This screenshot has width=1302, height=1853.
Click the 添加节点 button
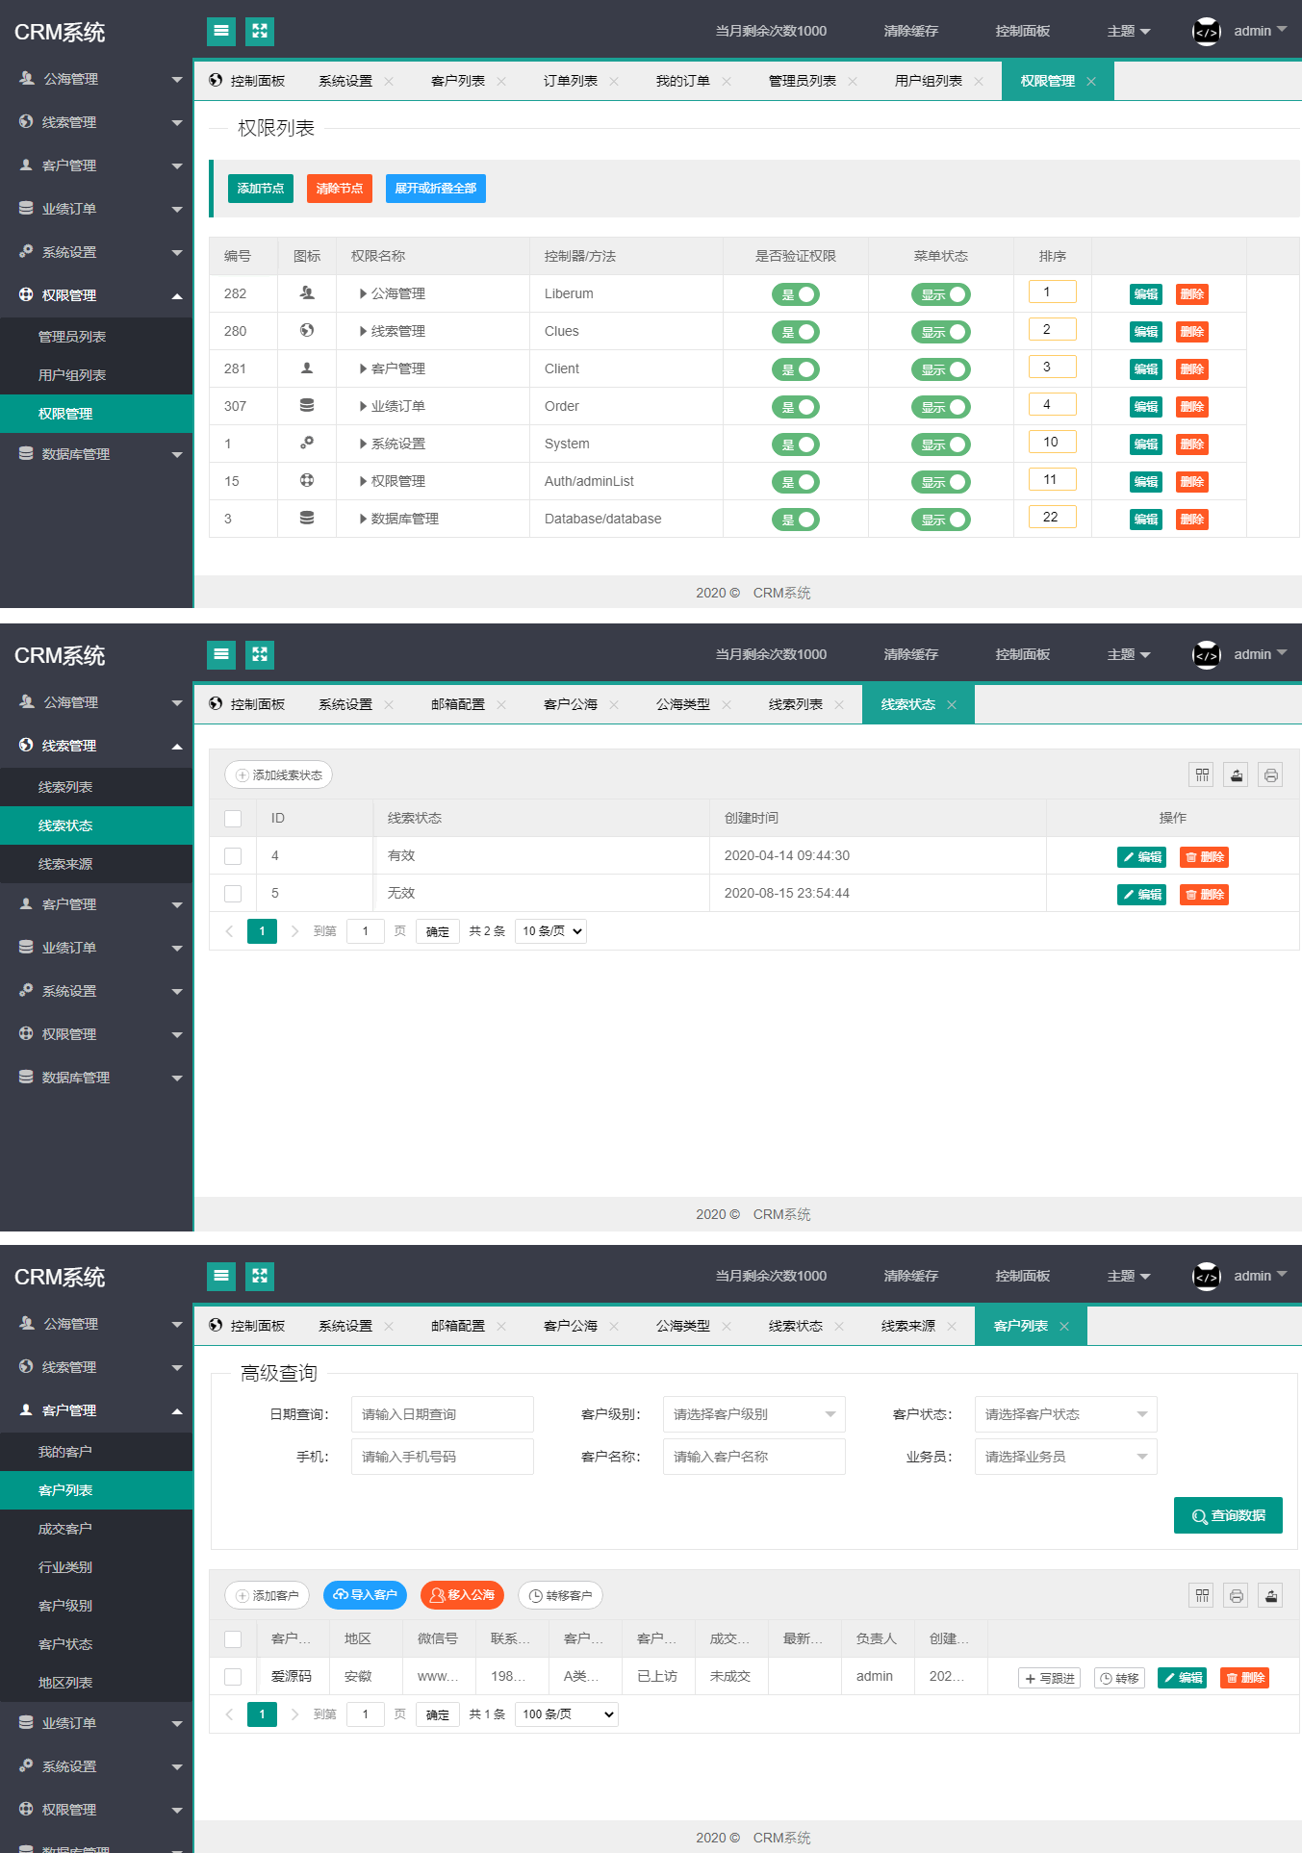point(260,189)
